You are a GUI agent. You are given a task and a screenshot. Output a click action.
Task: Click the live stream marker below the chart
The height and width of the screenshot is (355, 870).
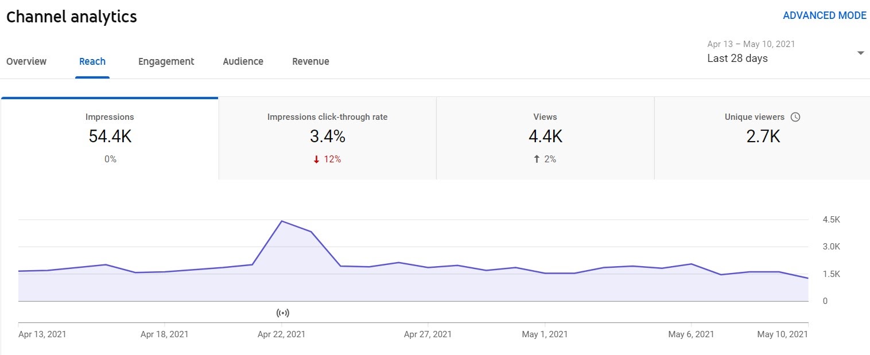pyautogui.click(x=282, y=313)
